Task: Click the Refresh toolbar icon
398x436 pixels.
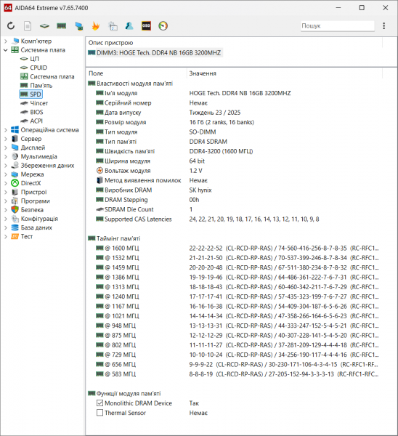Action: pyautogui.click(x=11, y=26)
